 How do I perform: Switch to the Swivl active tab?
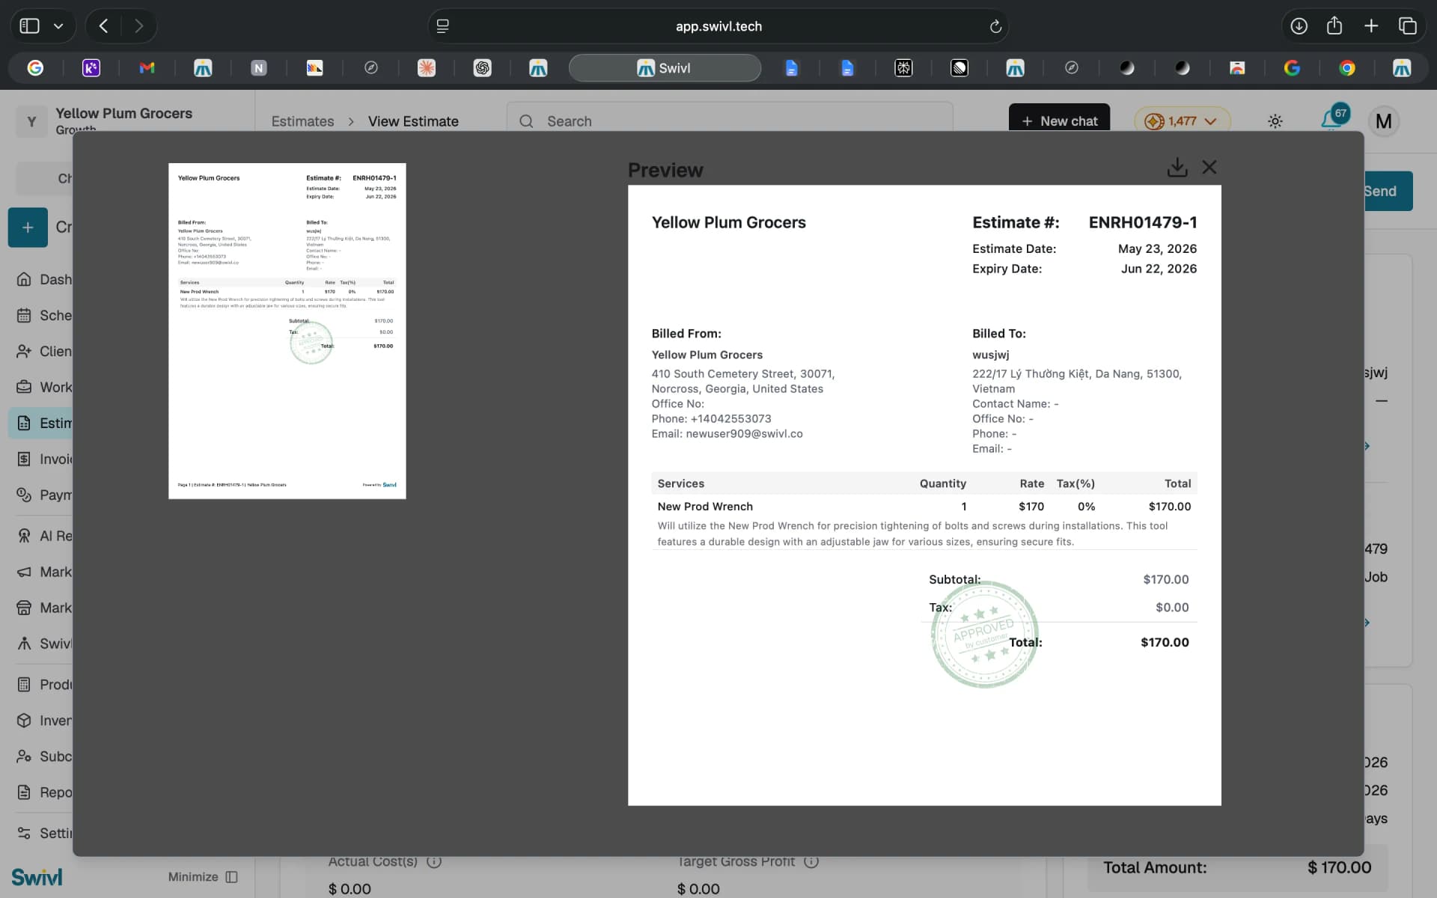click(665, 68)
